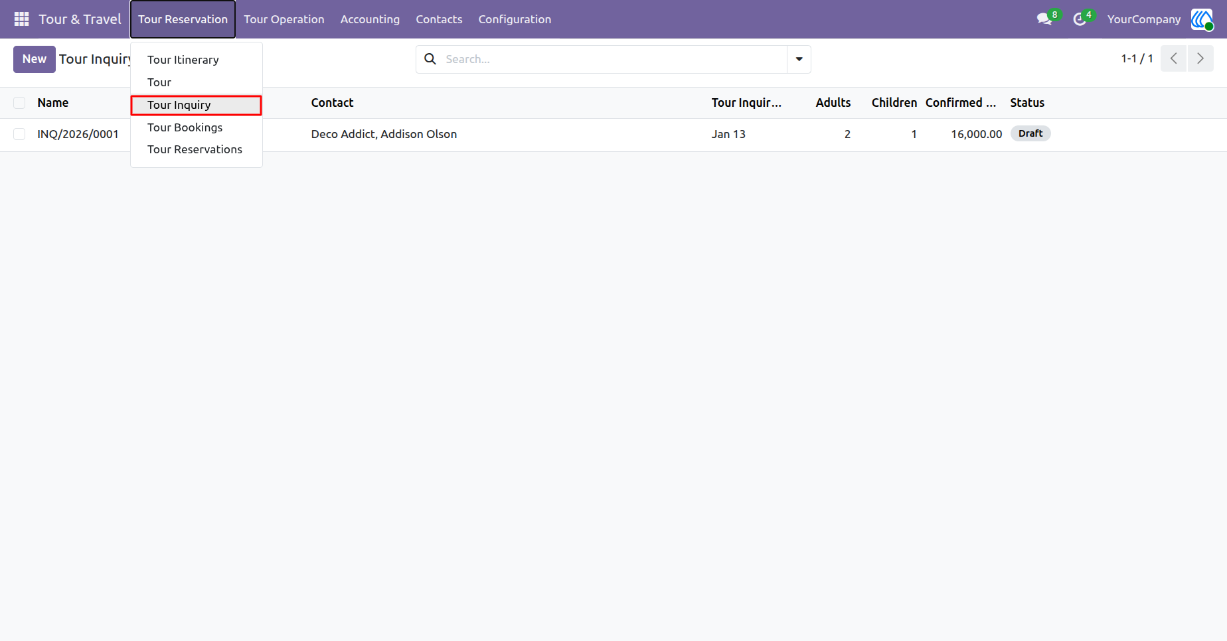Focus the Search input field
The height and width of the screenshot is (641, 1227).
[x=614, y=59]
